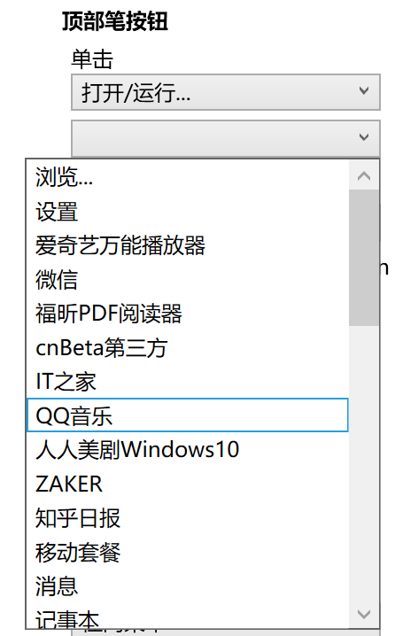Image resolution: width=395 pixels, height=636 pixels.
Task: Choose the highlighted QQ音乐 item
Action: [x=188, y=415]
